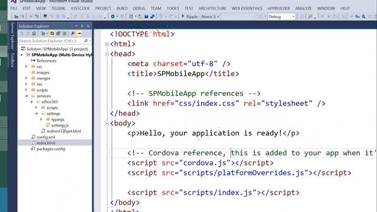The image size is (377, 212).
Task: Click the Visual Studio logo icon
Action: click(x=14, y=1)
